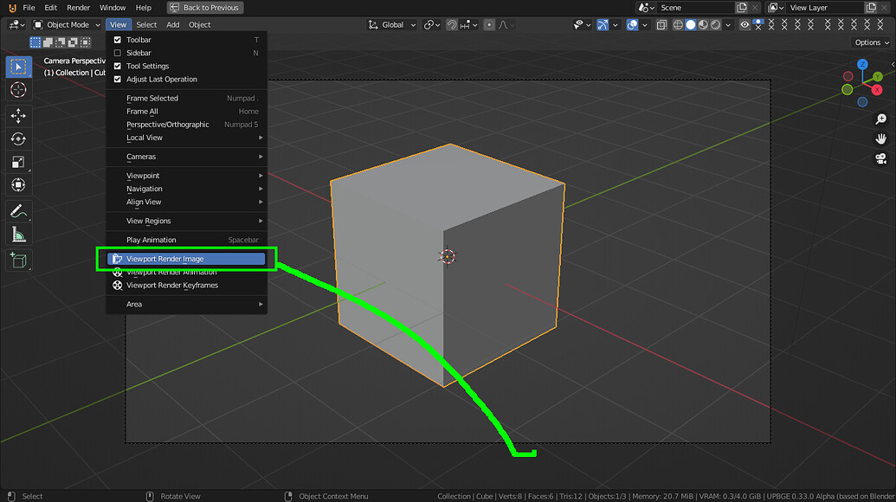This screenshot has height=502, width=896.
Task: Choose the Move tool
Action: pyautogui.click(x=18, y=116)
